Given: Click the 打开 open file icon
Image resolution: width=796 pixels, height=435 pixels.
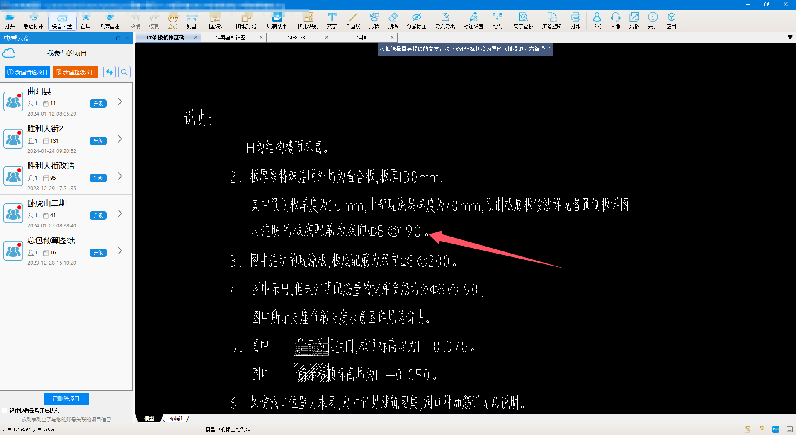Looking at the screenshot, I should (x=10, y=21).
